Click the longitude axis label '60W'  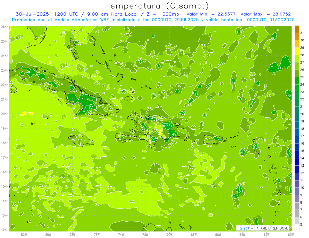tap(291, 234)
